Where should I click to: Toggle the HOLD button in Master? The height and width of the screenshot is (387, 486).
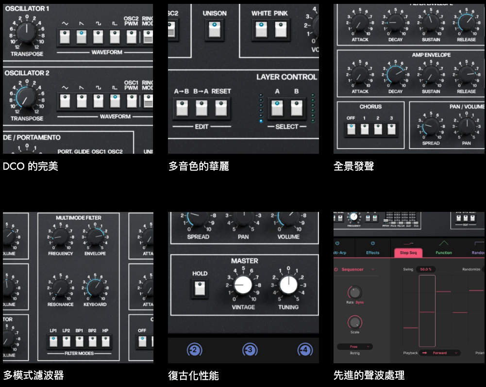(x=200, y=288)
